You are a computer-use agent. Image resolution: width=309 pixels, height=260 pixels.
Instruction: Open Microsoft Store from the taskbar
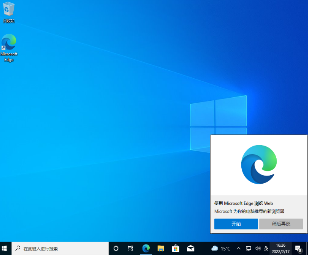[x=176, y=249]
